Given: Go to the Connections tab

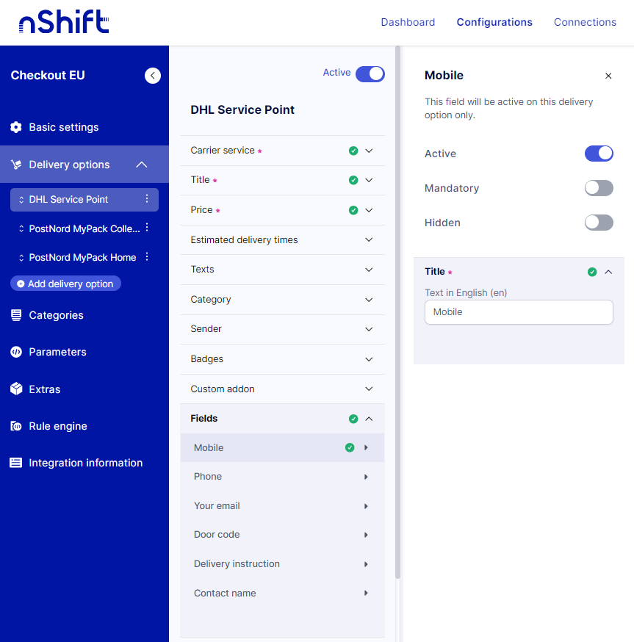Looking at the screenshot, I should [585, 22].
